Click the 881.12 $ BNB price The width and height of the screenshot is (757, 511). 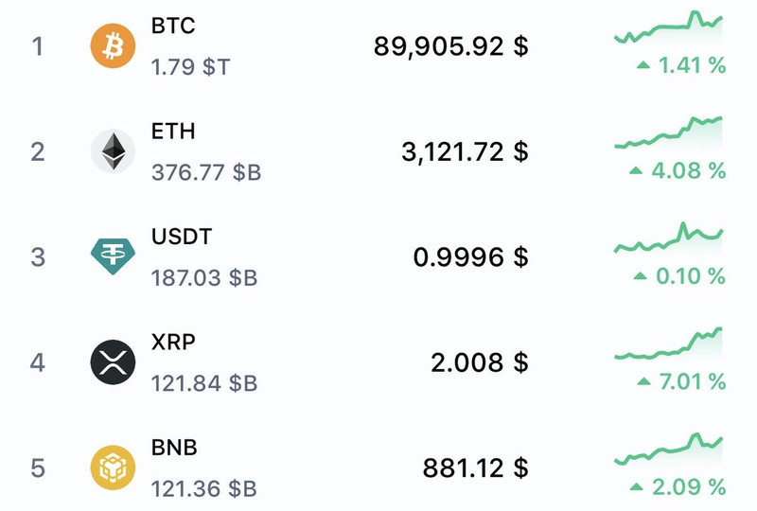tap(476, 467)
